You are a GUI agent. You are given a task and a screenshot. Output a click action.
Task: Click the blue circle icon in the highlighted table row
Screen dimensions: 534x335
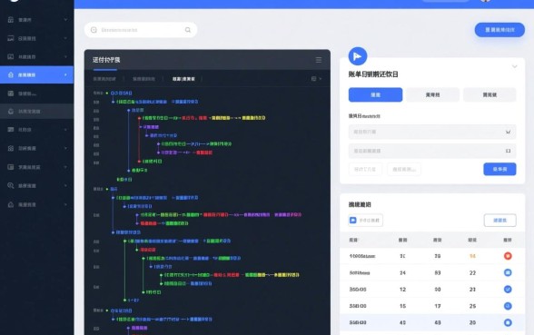click(508, 322)
